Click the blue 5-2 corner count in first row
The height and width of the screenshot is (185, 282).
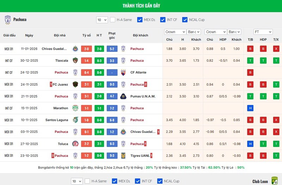tap(112, 49)
